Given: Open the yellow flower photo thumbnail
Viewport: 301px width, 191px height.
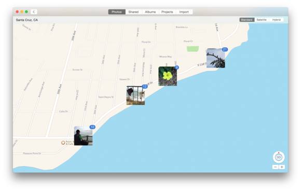Looking at the screenshot, I should [168, 76].
